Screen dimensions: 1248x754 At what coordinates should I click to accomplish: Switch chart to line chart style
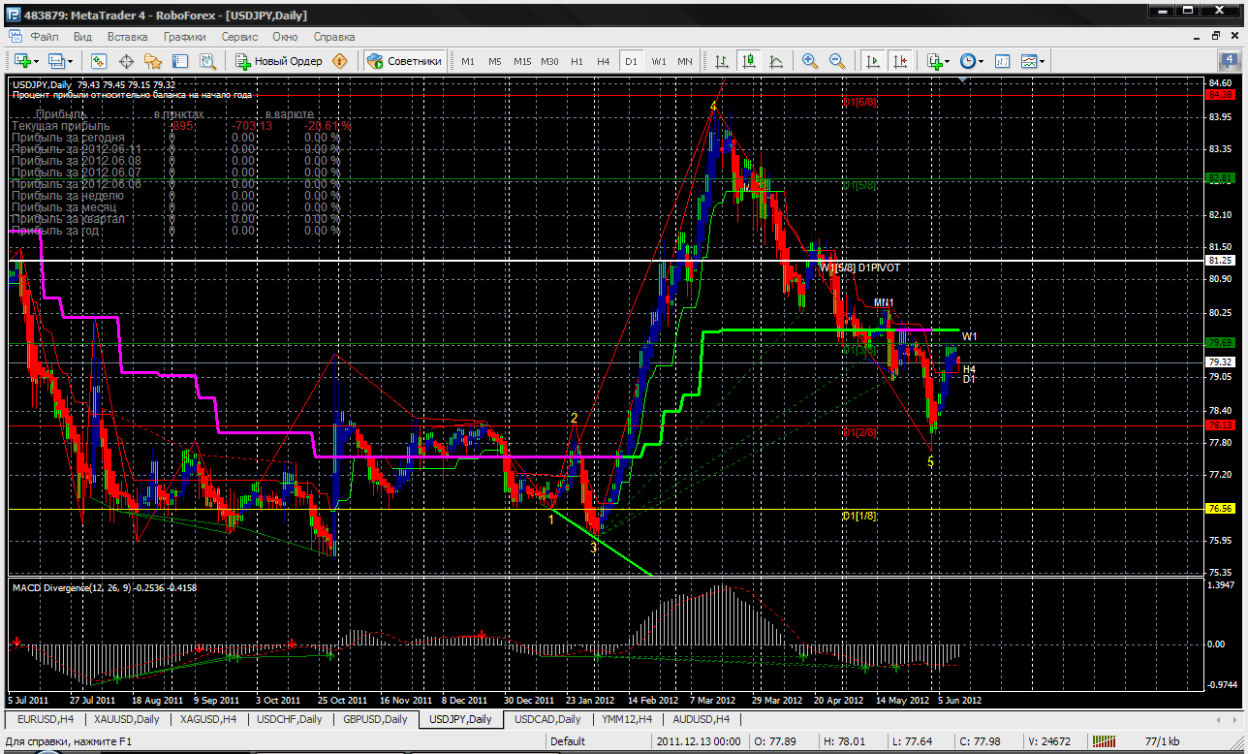click(x=776, y=61)
